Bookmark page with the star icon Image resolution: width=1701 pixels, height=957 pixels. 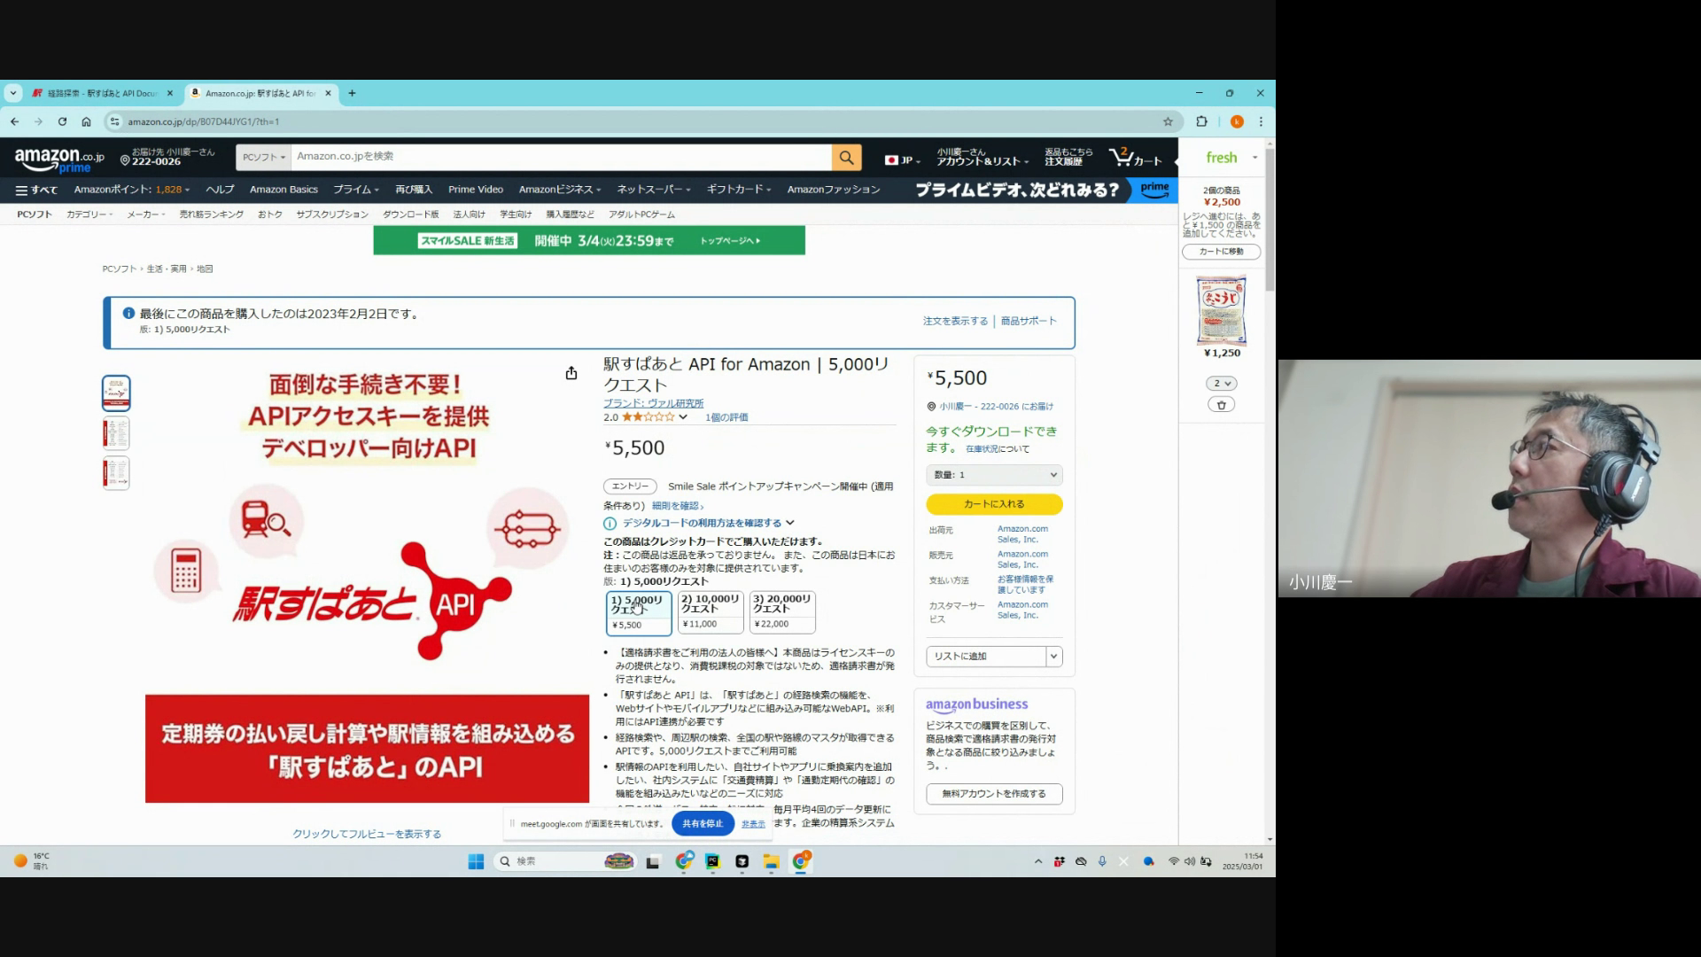coord(1168,121)
